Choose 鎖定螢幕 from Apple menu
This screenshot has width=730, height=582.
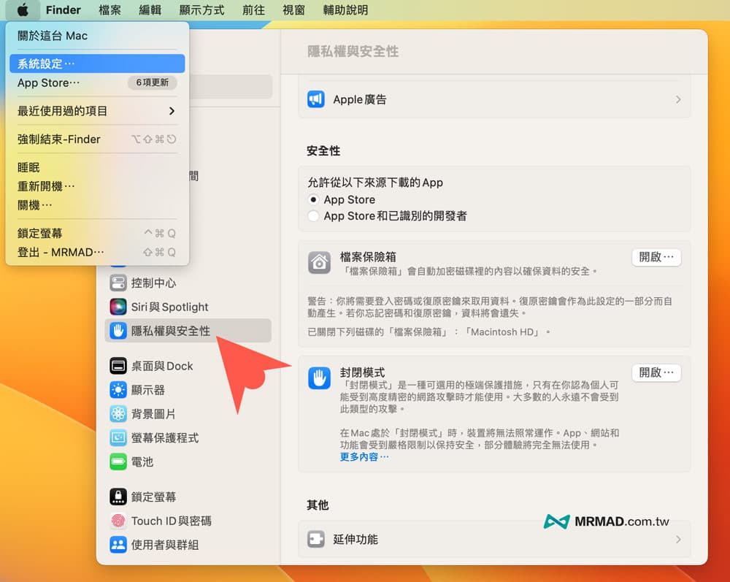pyautogui.click(x=97, y=233)
